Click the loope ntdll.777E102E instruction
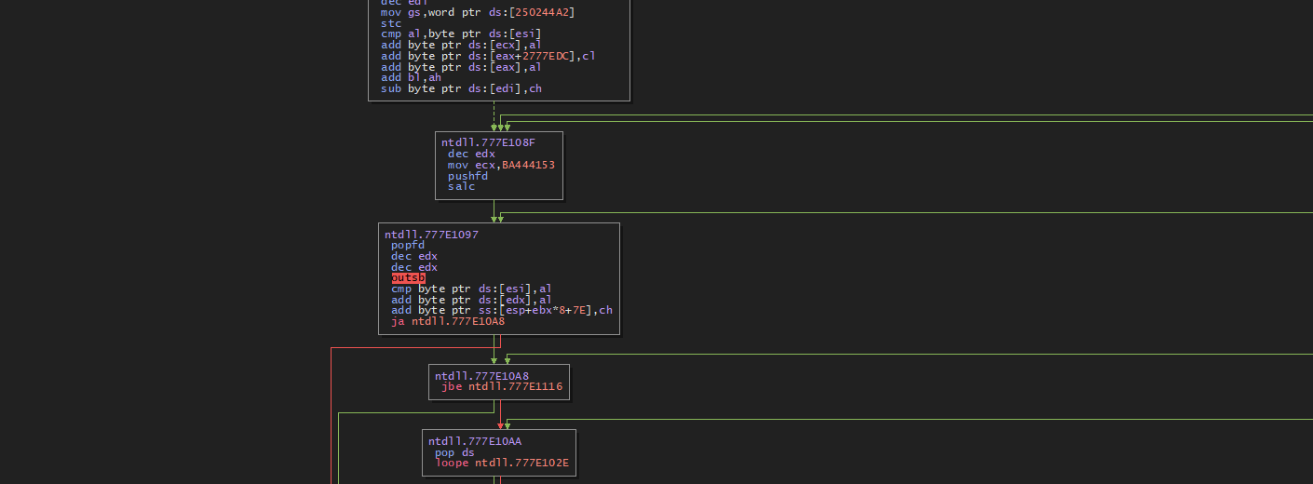The height and width of the screenshot is (484, 1313). point(501,463)
